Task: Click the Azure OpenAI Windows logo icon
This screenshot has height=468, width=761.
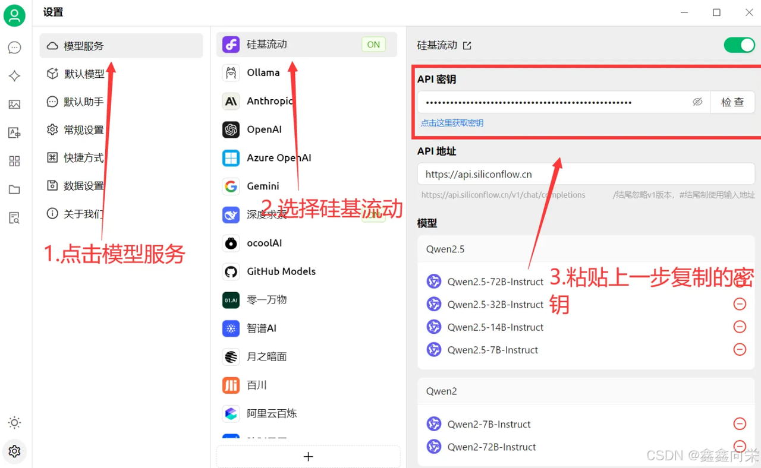Action: click(231, 158)
